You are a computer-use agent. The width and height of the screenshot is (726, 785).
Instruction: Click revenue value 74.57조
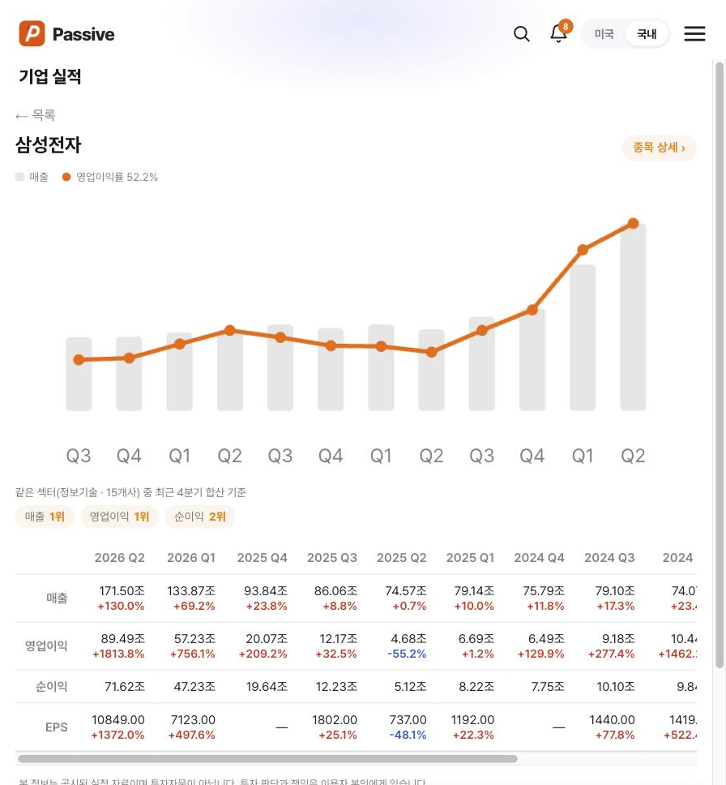pos(406,590)
